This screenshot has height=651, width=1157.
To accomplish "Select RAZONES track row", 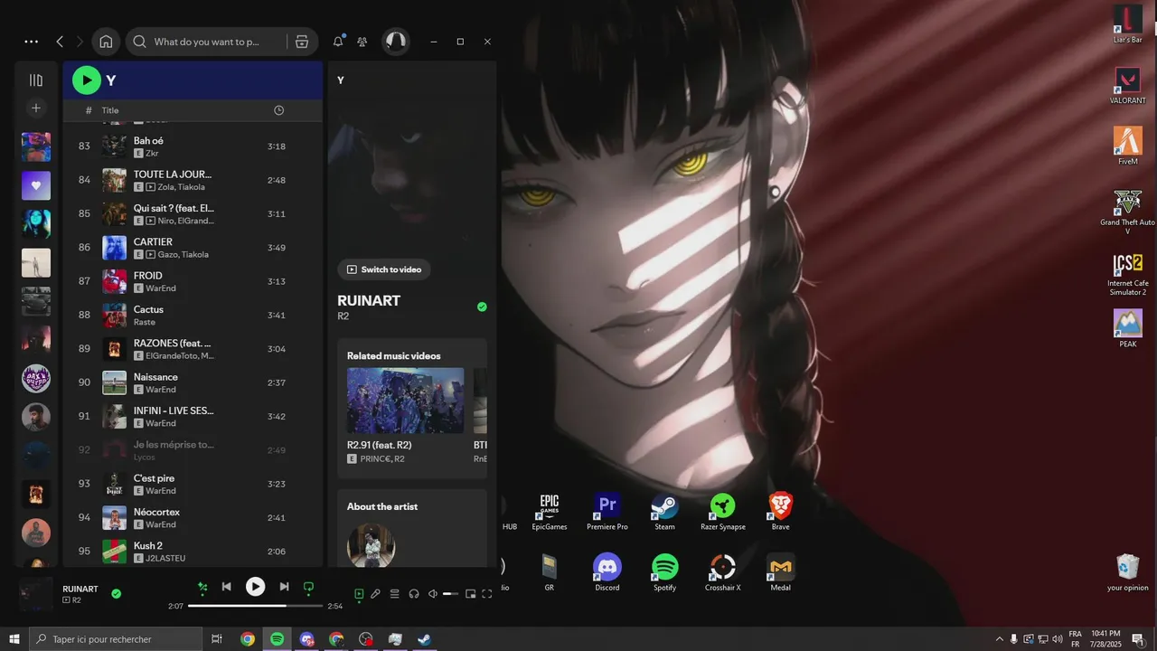I will pos(193,349).
